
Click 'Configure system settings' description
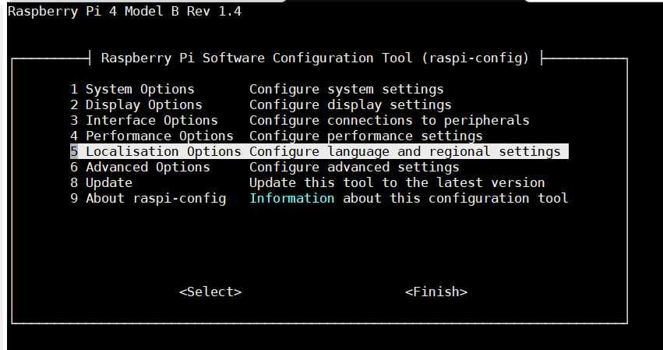pos(346,90)
